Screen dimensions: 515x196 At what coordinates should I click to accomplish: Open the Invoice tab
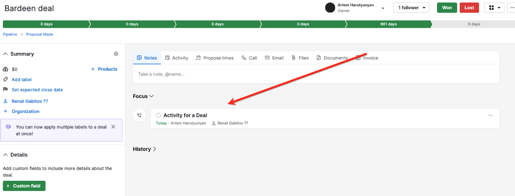(367, 58)
